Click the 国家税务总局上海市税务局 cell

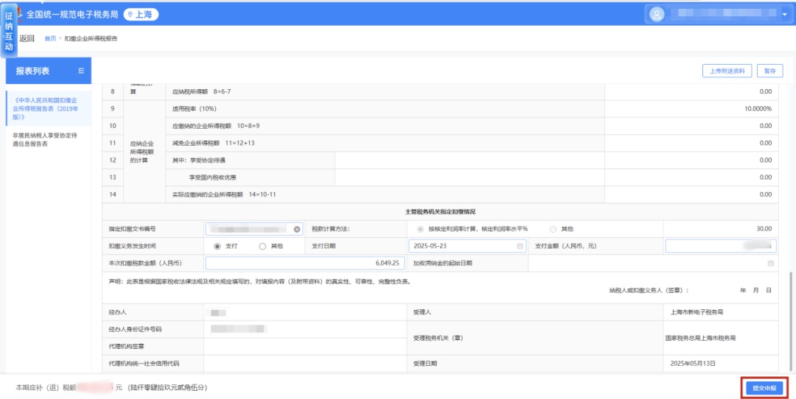(x=701, y=337)
